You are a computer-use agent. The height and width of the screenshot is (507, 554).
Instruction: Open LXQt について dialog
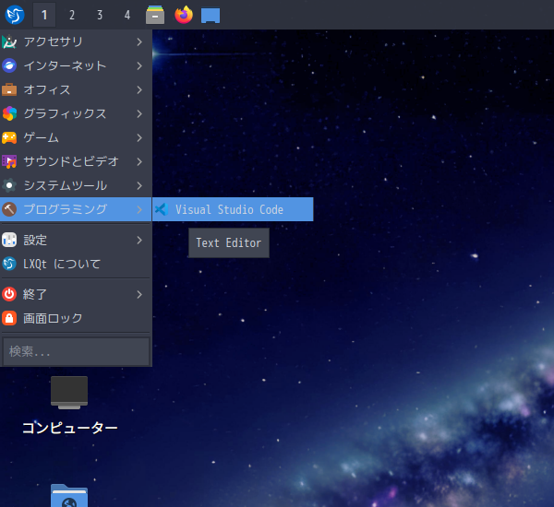coord(76,264)
